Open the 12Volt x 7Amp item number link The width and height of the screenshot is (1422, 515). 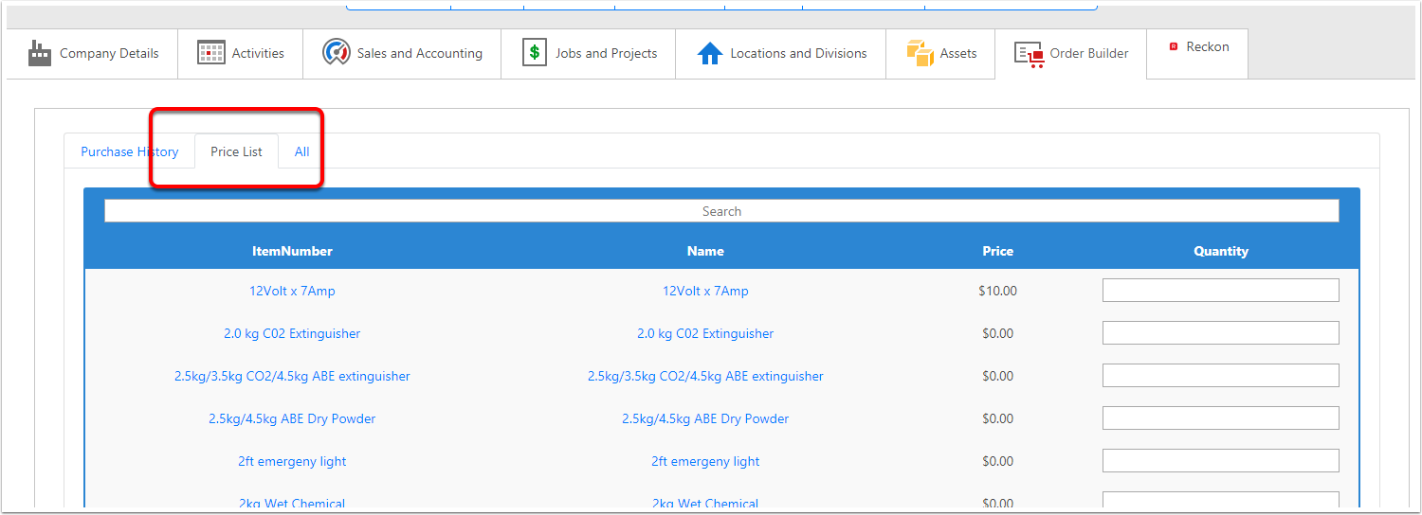point(292,291)
